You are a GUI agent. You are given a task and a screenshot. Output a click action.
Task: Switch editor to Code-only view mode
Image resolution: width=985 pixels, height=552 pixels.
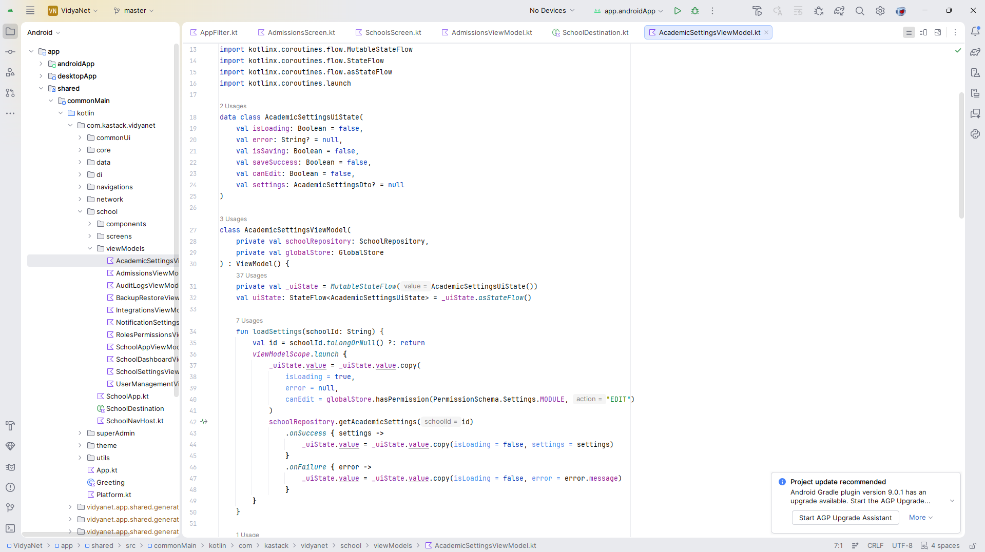coord(909,32)
